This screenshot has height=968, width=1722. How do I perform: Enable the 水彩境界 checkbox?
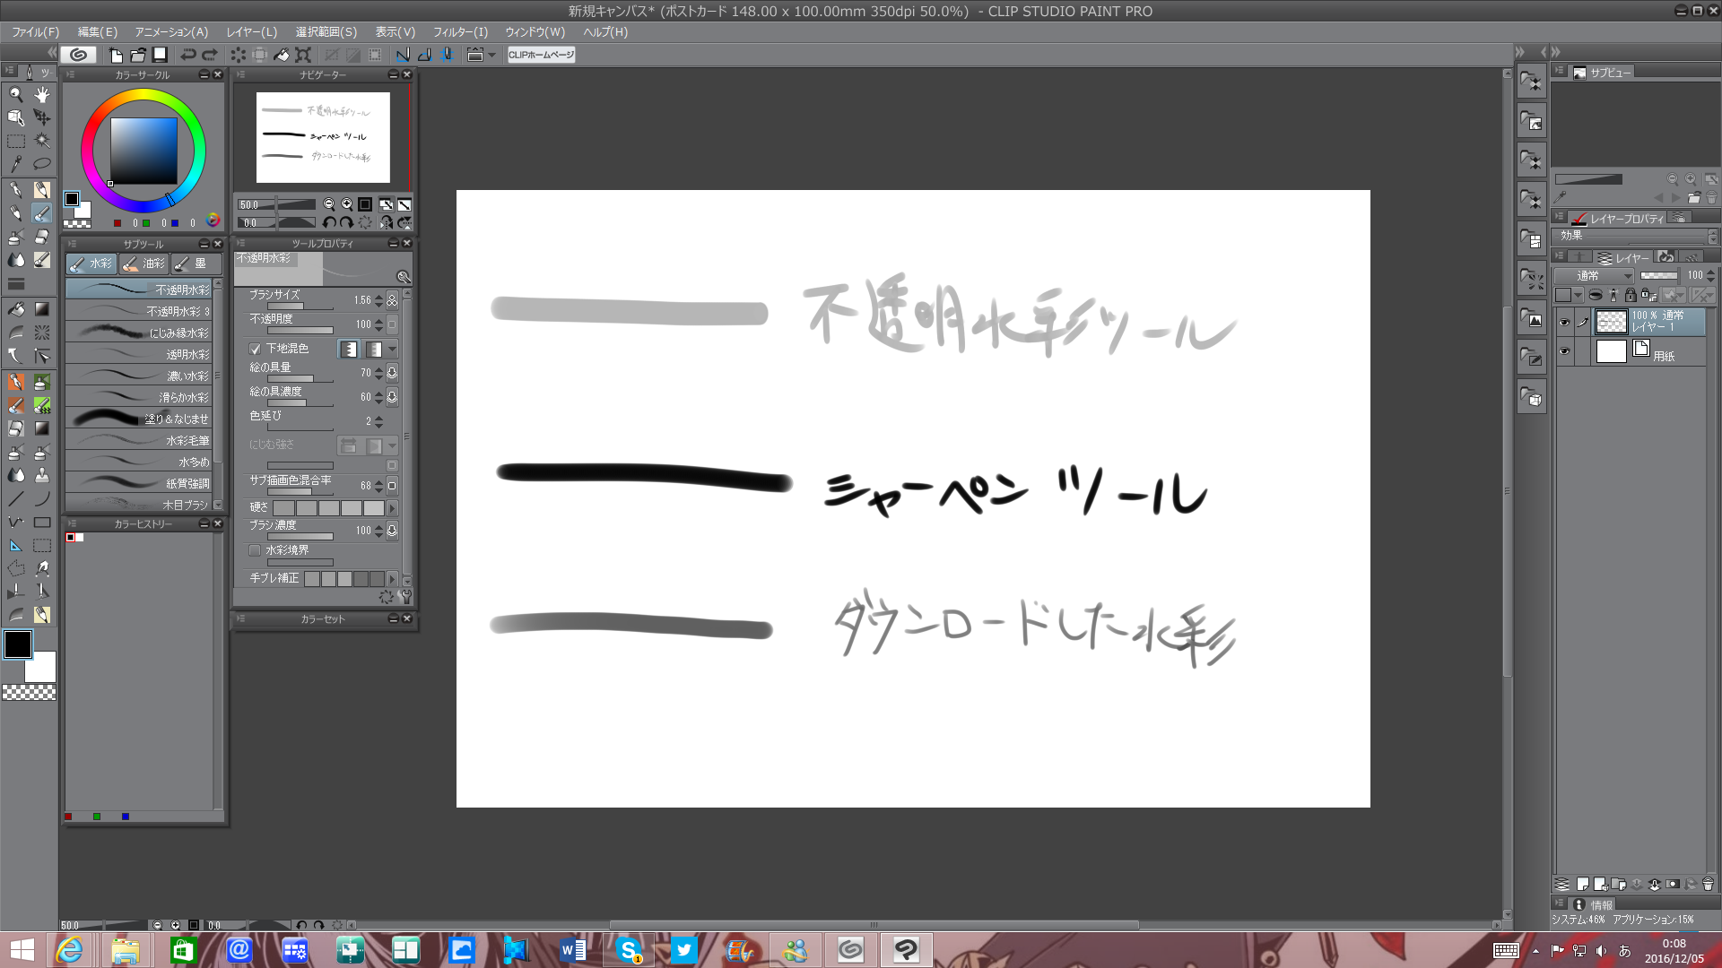click(255, 550)
